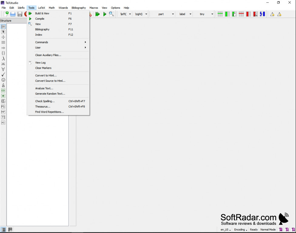
Task: Click Normal Mode text in status bar
Action: (268, 230)
